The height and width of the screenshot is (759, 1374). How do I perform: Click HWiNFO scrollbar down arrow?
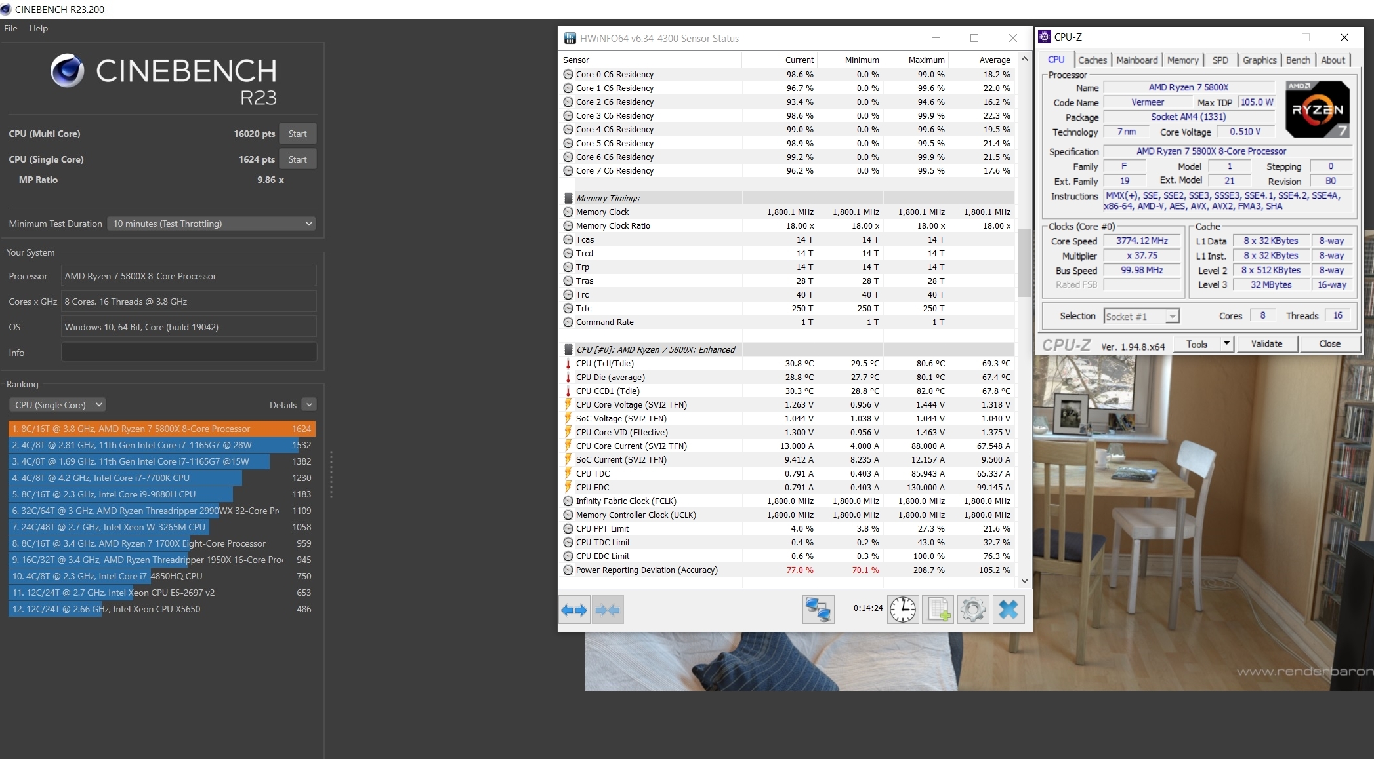(1024, 581)
